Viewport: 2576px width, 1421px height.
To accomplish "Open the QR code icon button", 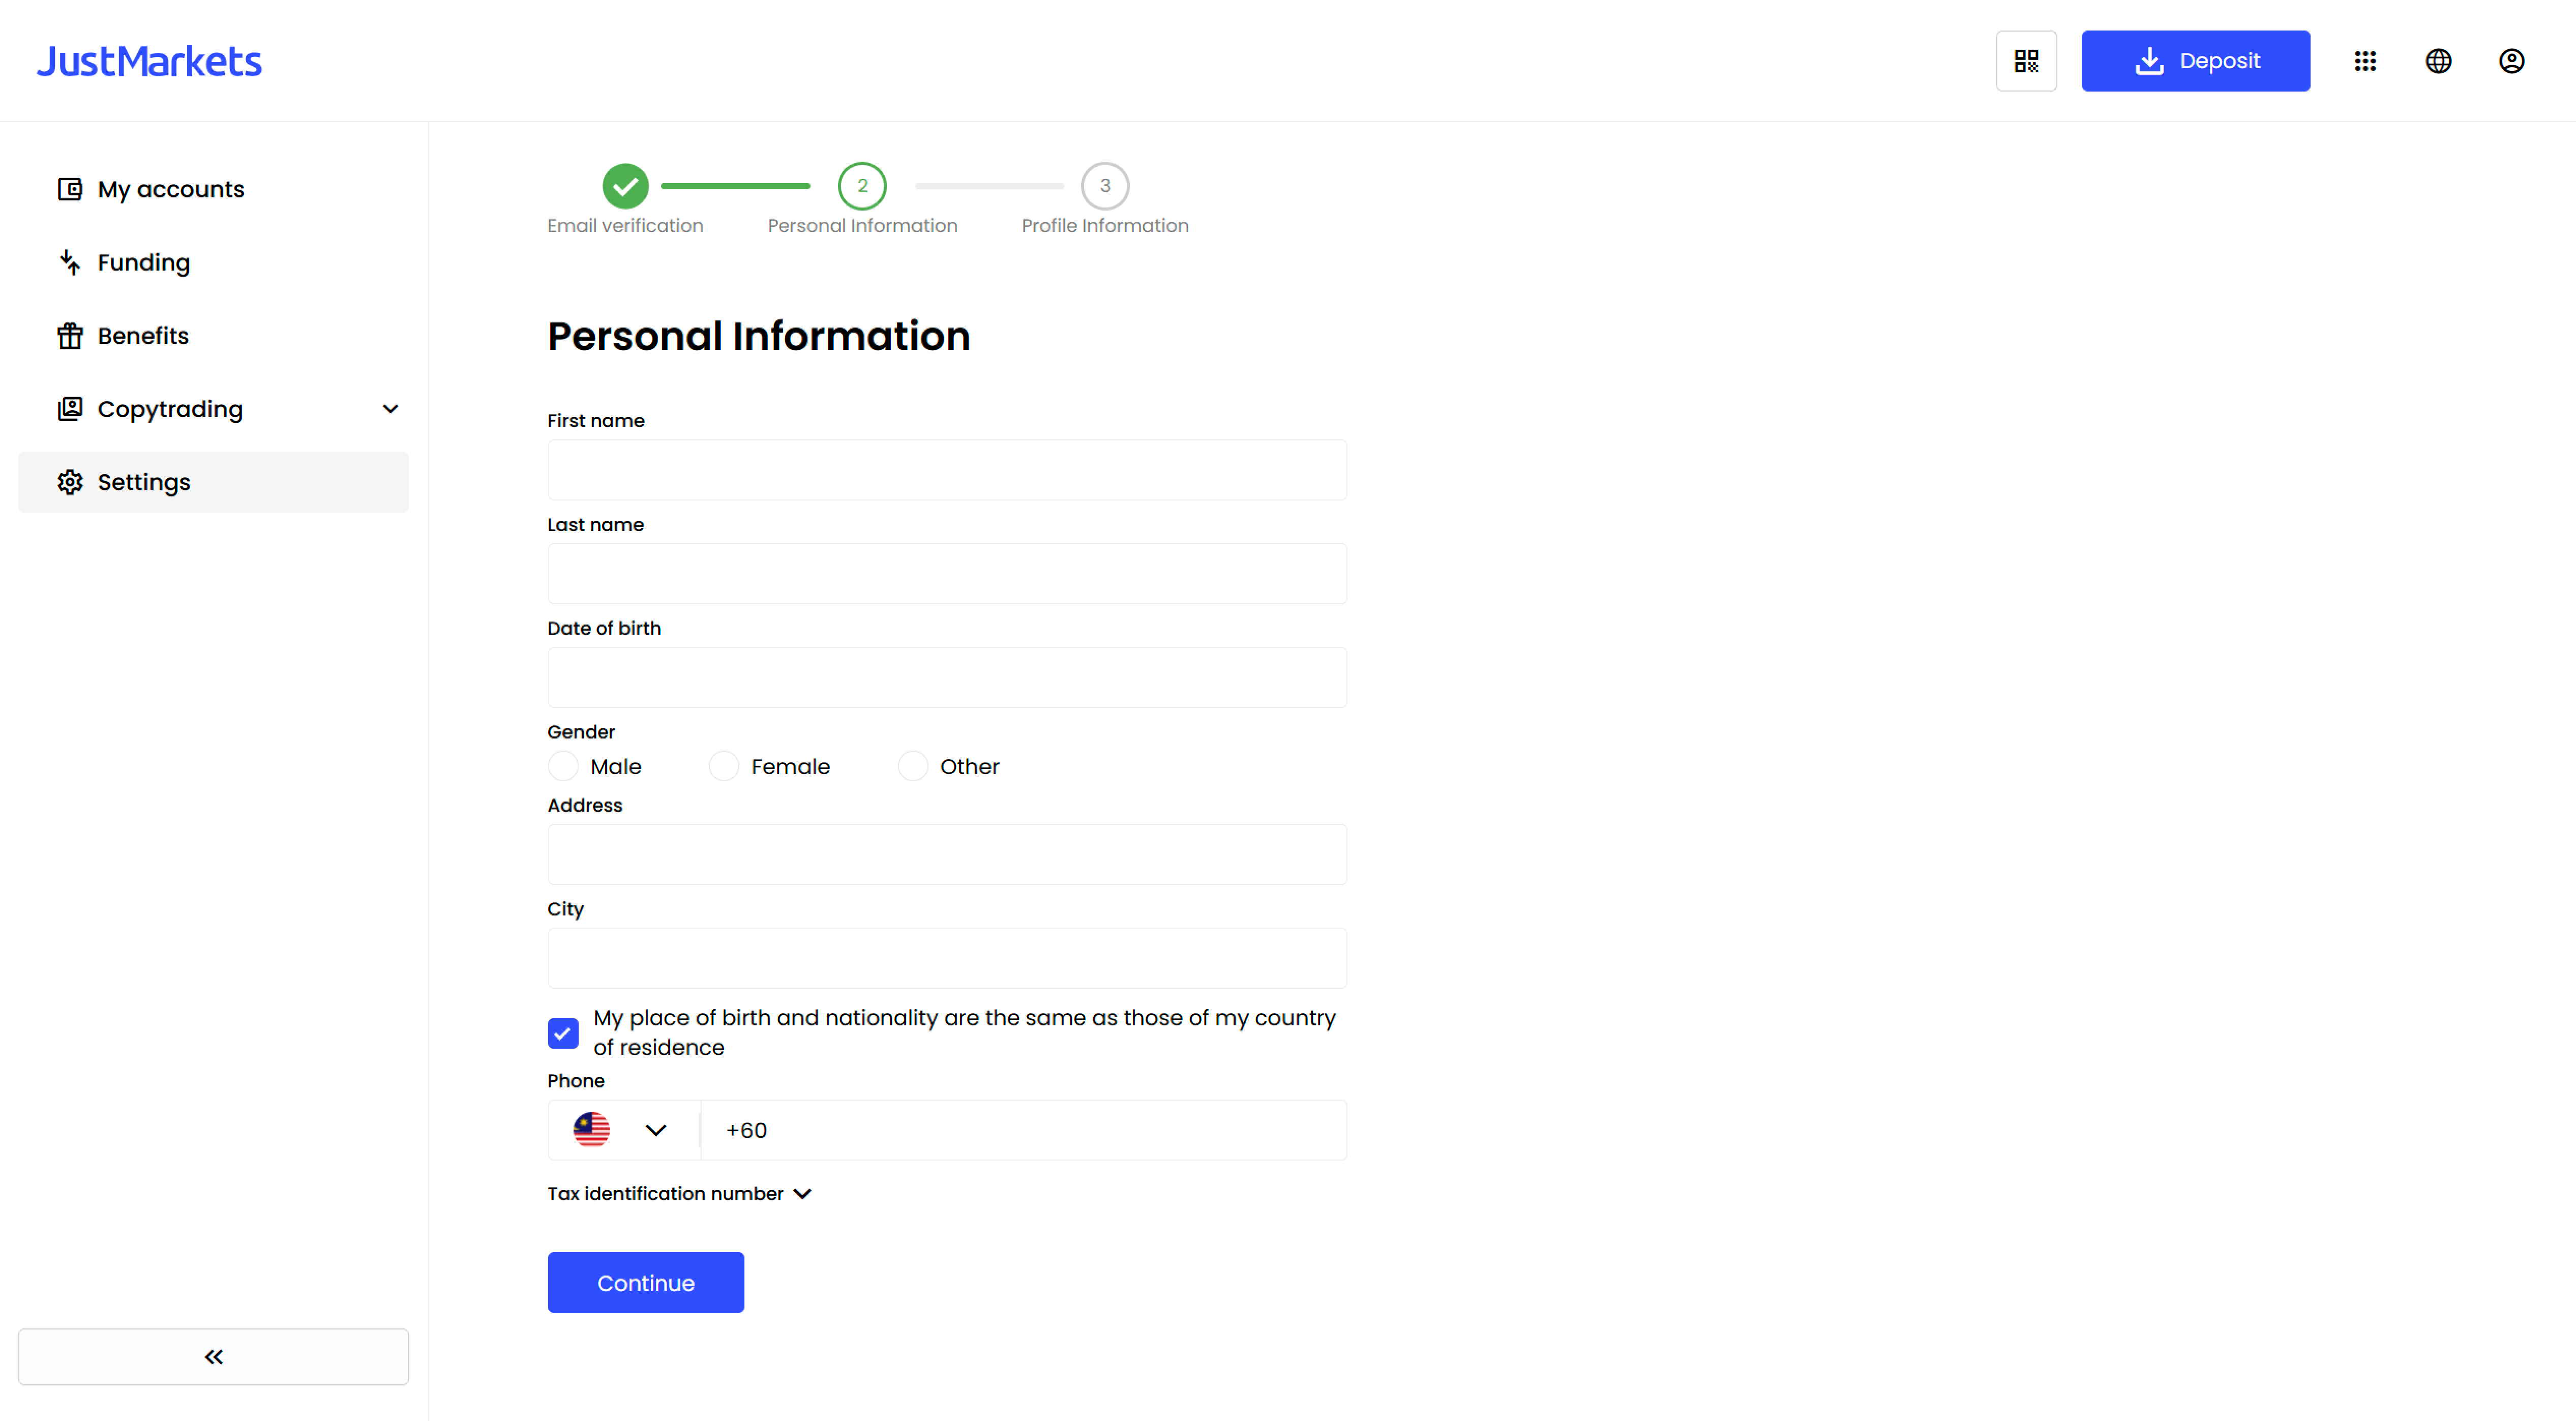I will click(2026, 61).
